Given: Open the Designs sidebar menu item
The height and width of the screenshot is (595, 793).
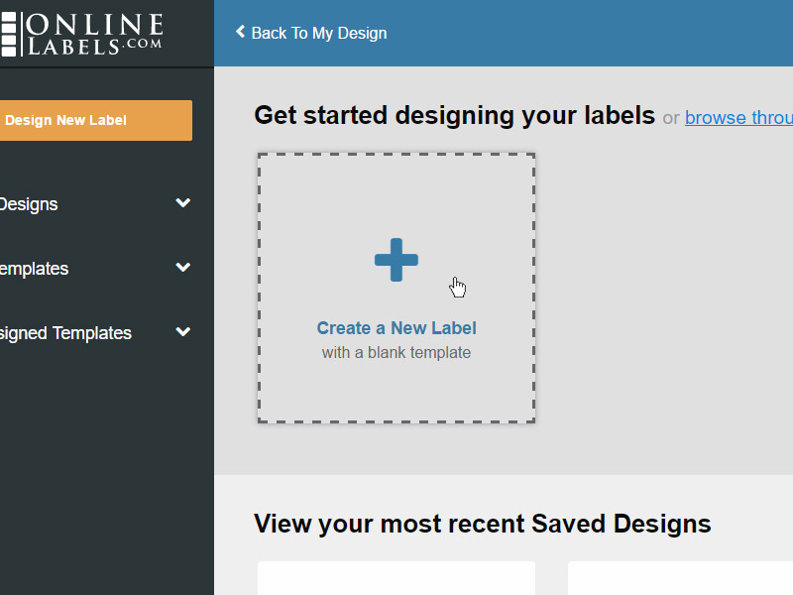Looking at the screenshot, I should 29,204.
